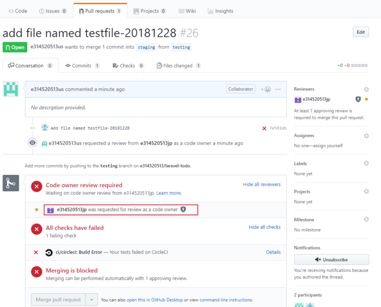Click the Edit title button
Viewport: 381px width, 307px height.
click(x=361, y=32)
